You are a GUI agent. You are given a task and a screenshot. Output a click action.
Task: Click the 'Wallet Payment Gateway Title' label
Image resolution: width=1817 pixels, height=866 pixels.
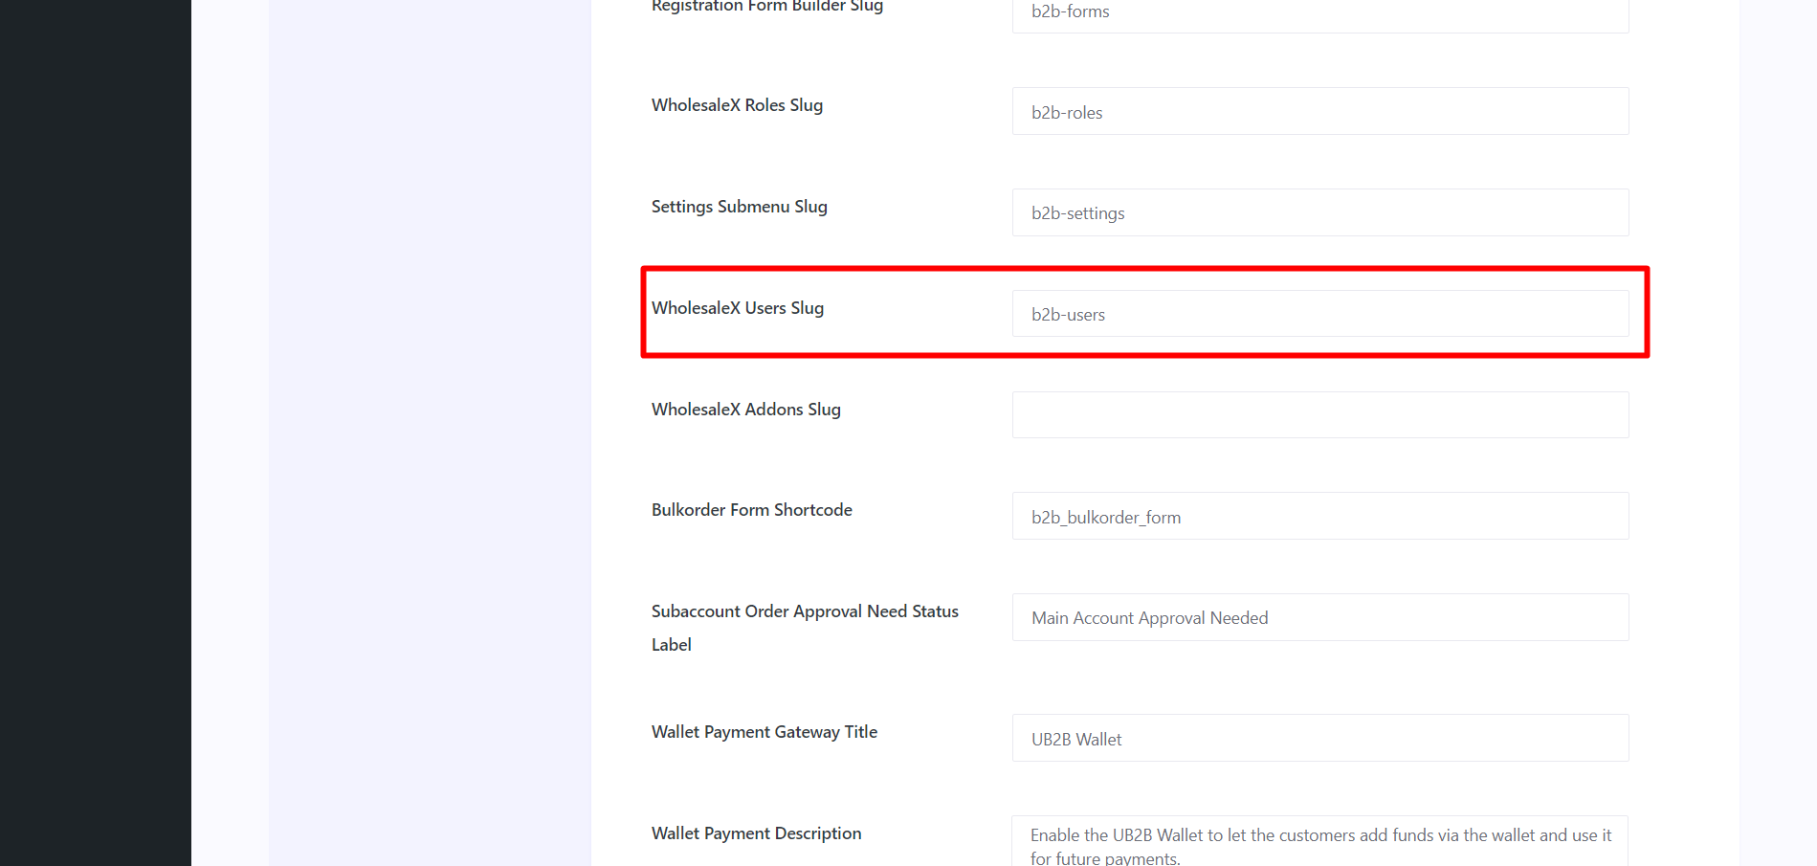click(764, 732)
